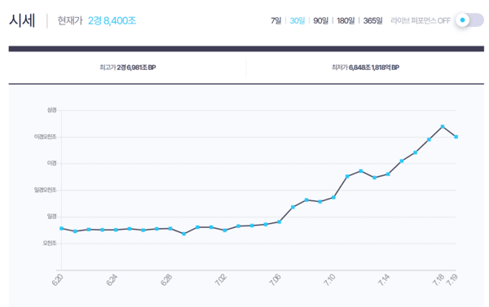Click the 이경오천조 y-axis label

click(45, 137)
